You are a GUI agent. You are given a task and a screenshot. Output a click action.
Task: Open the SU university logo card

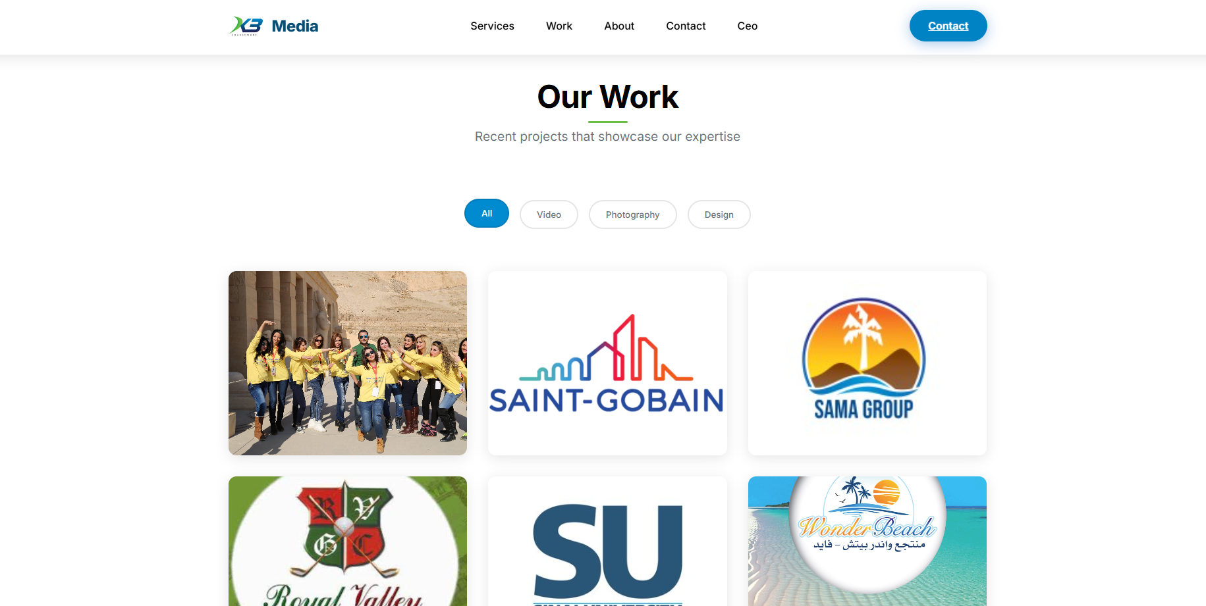click(607, 541)
